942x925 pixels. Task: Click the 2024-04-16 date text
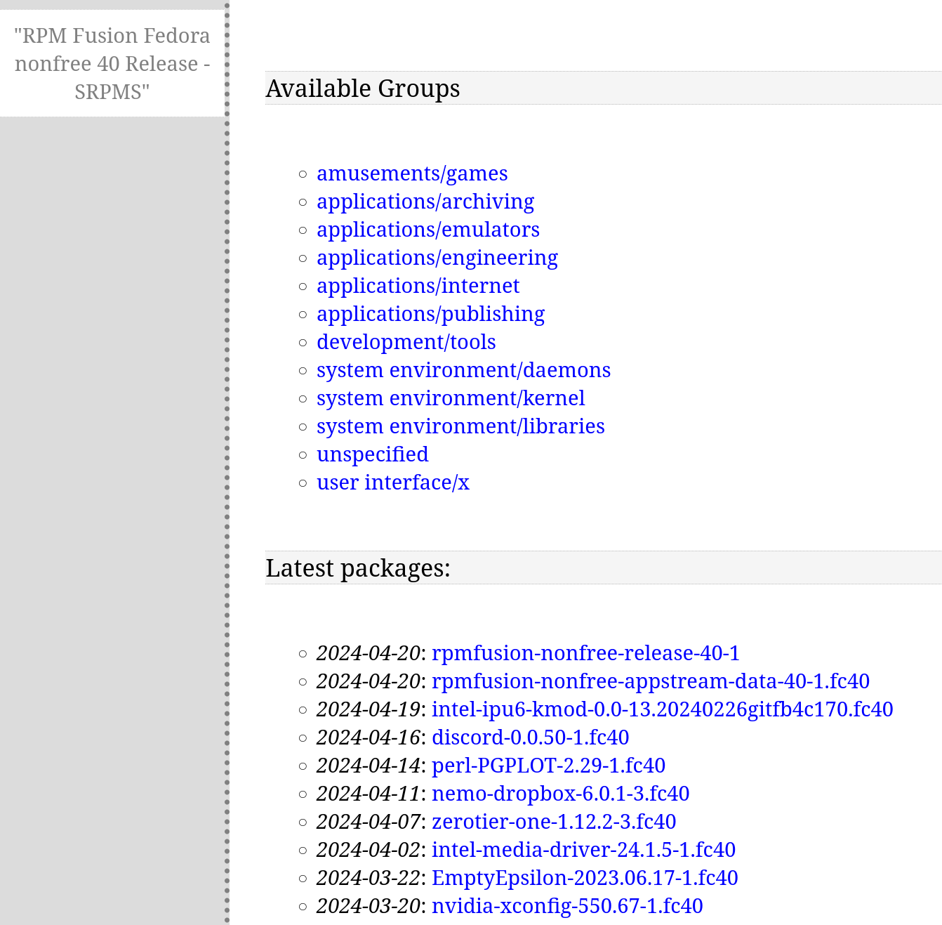369,737
